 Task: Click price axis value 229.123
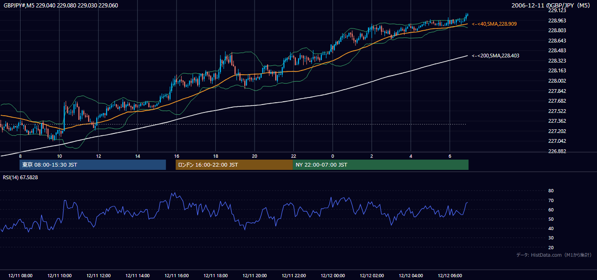[557, 10]
